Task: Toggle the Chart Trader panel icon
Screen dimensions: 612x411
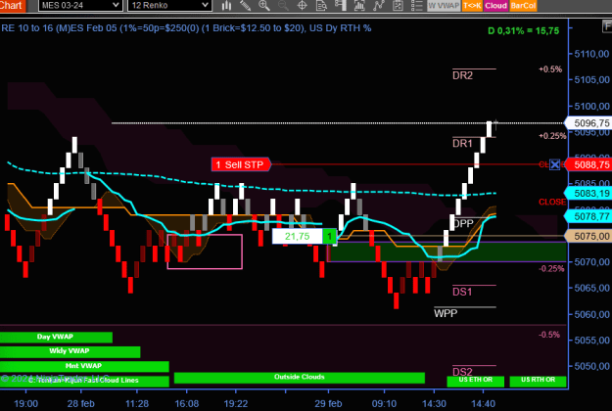Action: click(341, 6)
